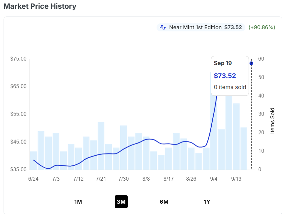Click the tallest sales bar near 7/21
The image size is (282, 214).
[101, 146]
